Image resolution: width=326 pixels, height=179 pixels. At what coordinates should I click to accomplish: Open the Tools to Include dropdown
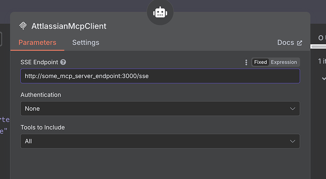pos(160,141)
